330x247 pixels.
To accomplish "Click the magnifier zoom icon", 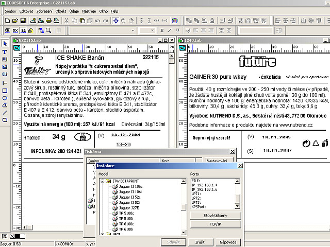I will [48, 31].
